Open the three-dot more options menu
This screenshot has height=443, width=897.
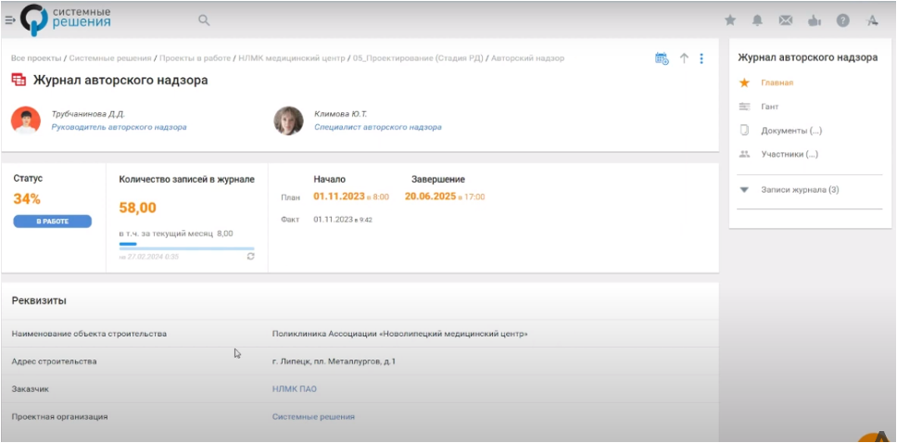pyautogui.click(x=701, y=58)
